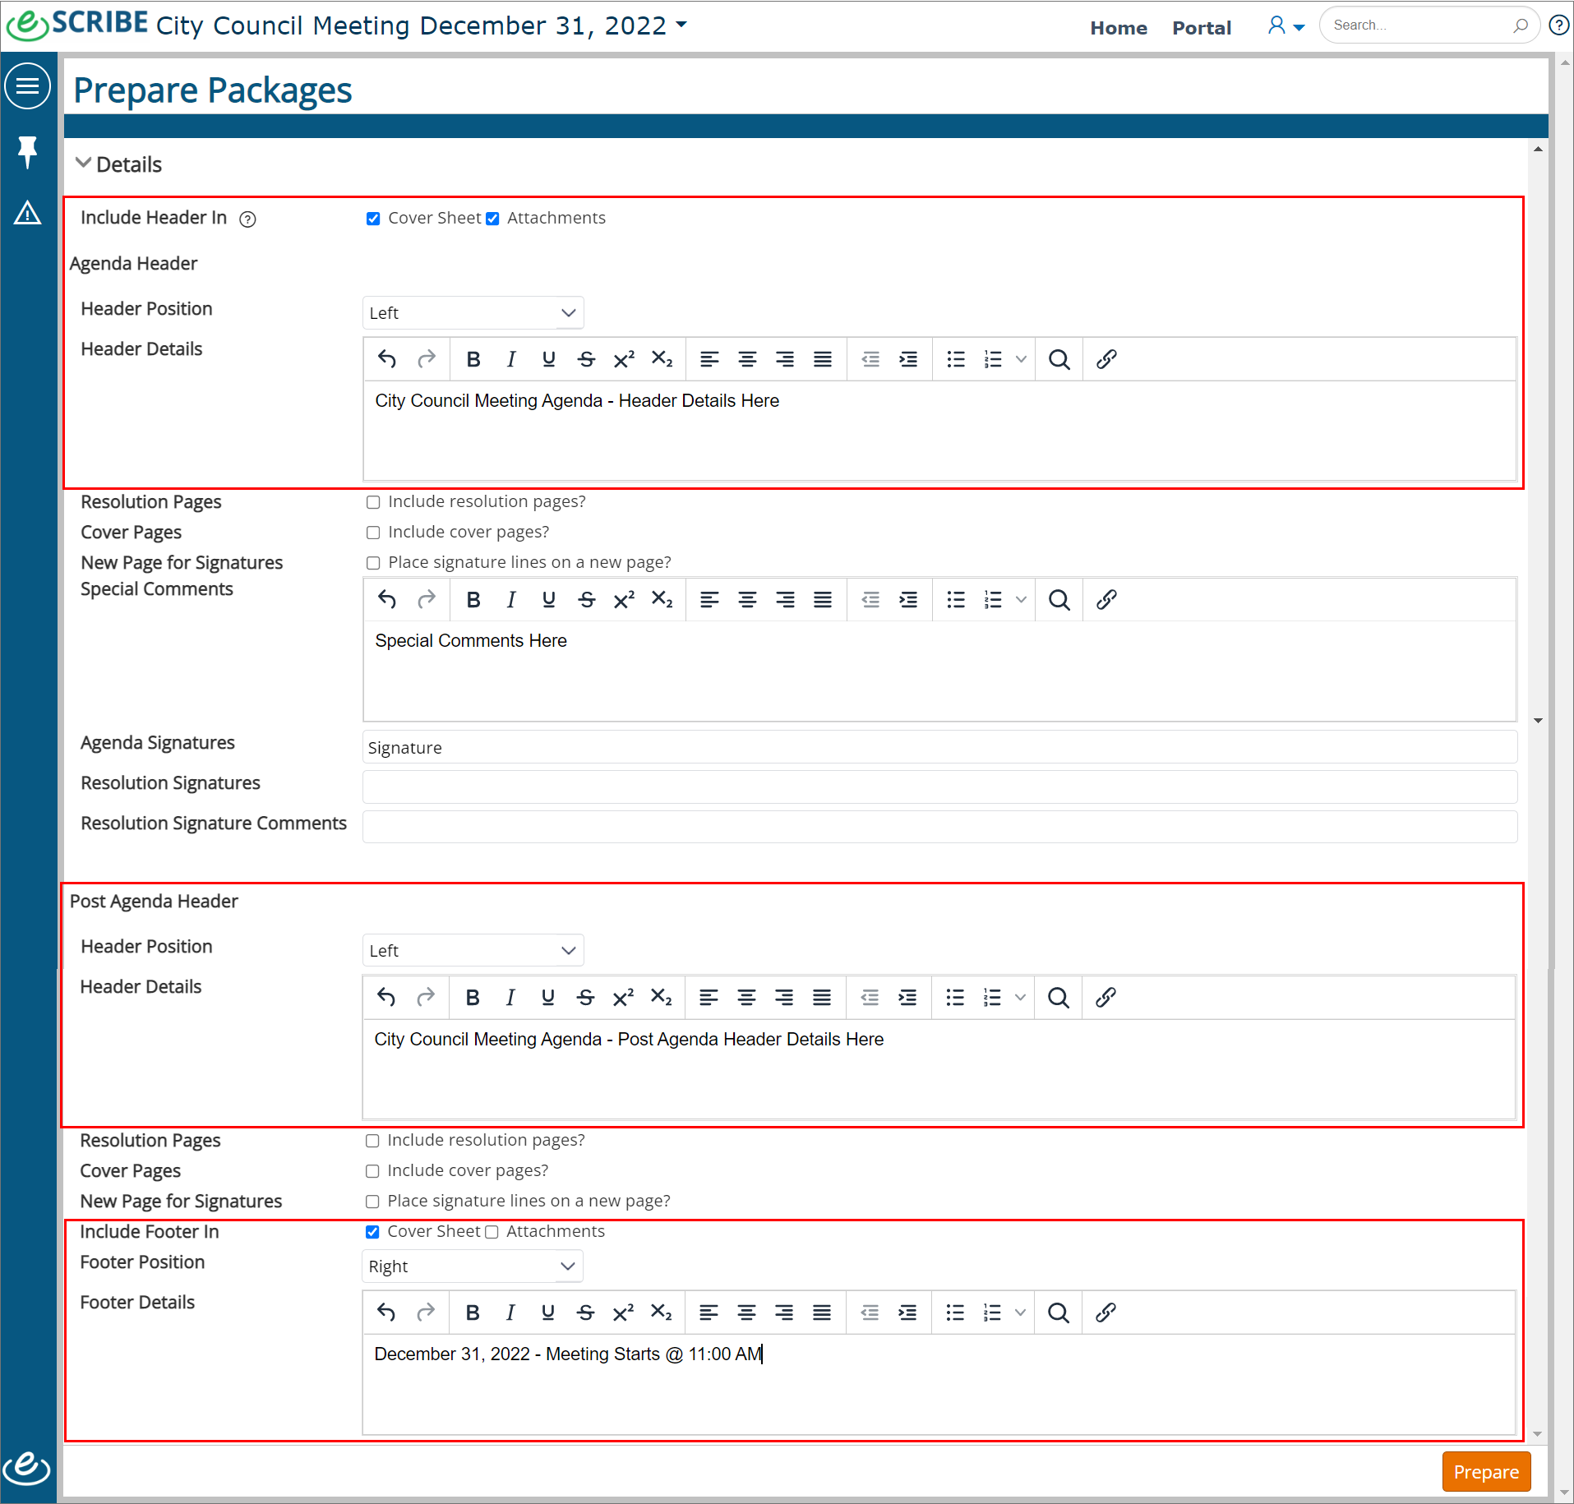Center align text in Special Comments editor
The image size is (1574, 1504).
[747, 599]
